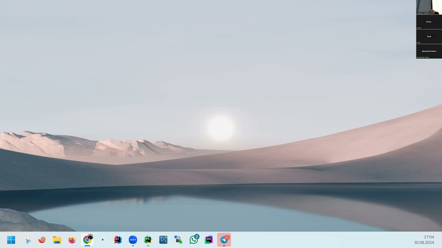Viewport: 442px width, 248px height.
Task: Select the Лиля participant tile
Action: (429, 37)
